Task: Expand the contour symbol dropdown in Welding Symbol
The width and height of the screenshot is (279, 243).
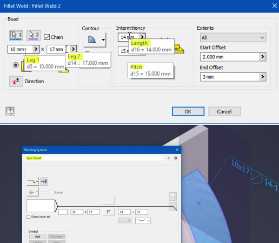Action: [143, 221]
